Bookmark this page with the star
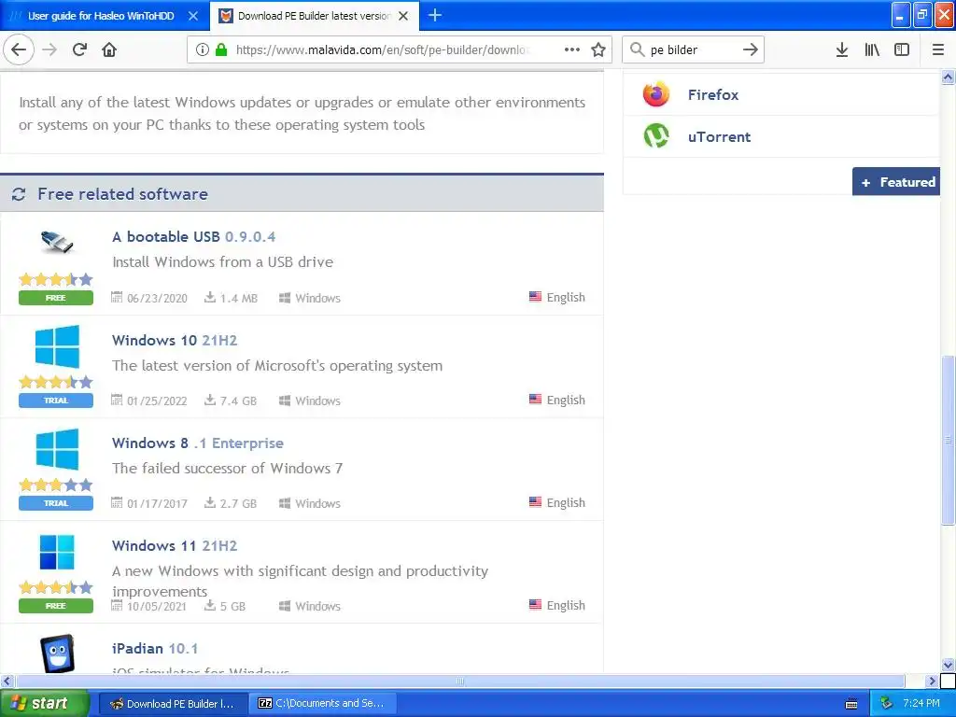The height and width of the screenshot is (717, 956). [598, 50]
